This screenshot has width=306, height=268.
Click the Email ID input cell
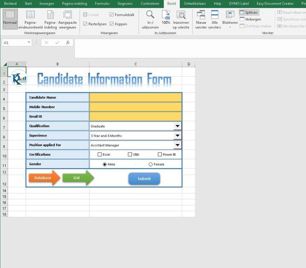pyautogui.click(x=136, y=117)
